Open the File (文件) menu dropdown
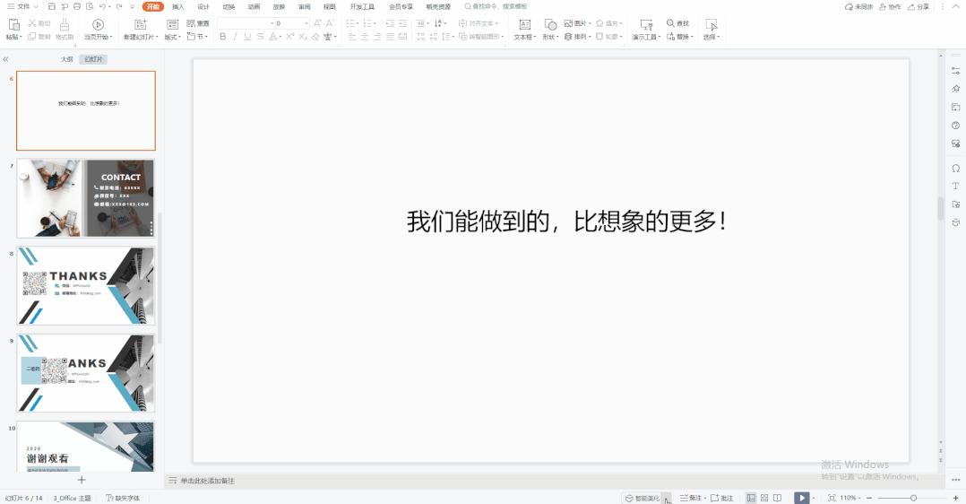The width and height of the screenshot is (966, 504). (x=22, y=7)
